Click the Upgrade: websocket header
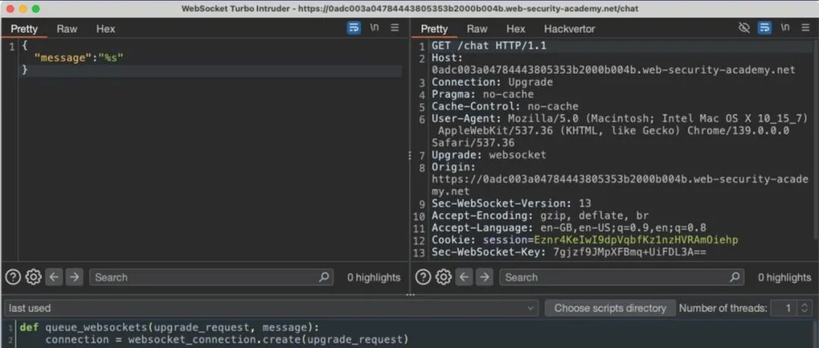 click(x=488, y=155)
